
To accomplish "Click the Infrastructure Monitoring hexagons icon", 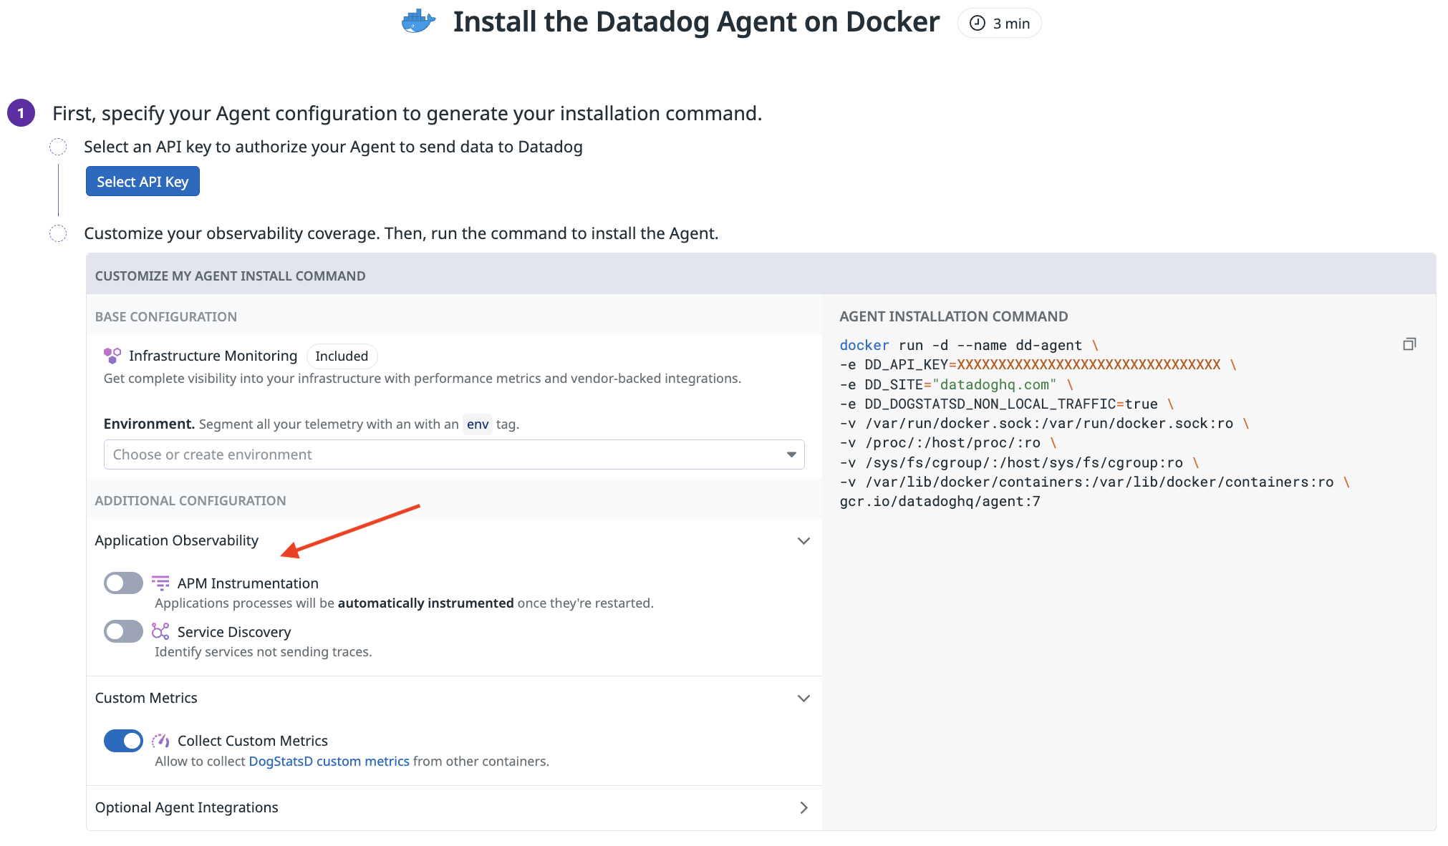I will click(x=112, y=356).
